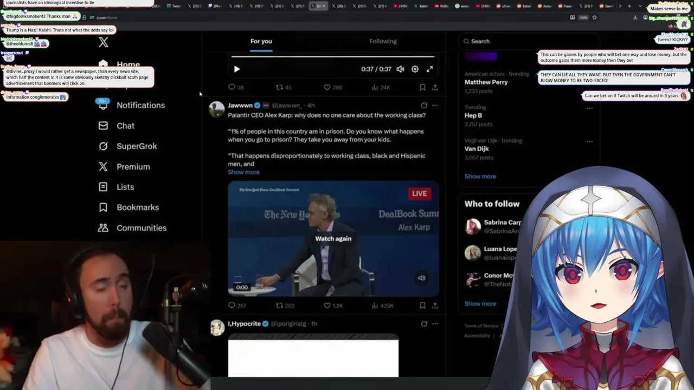
Task: Share the Jawwwn post
Action: [435, 305]
